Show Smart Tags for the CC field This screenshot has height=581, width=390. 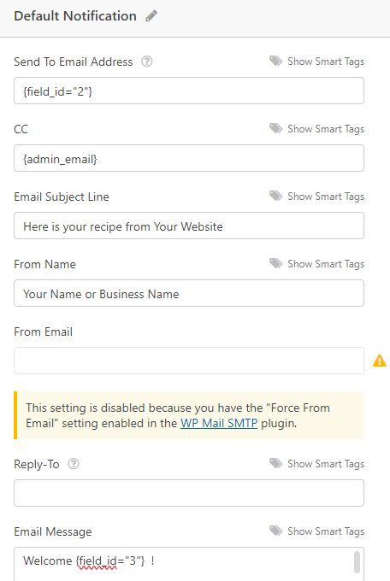tap(326, 129)
